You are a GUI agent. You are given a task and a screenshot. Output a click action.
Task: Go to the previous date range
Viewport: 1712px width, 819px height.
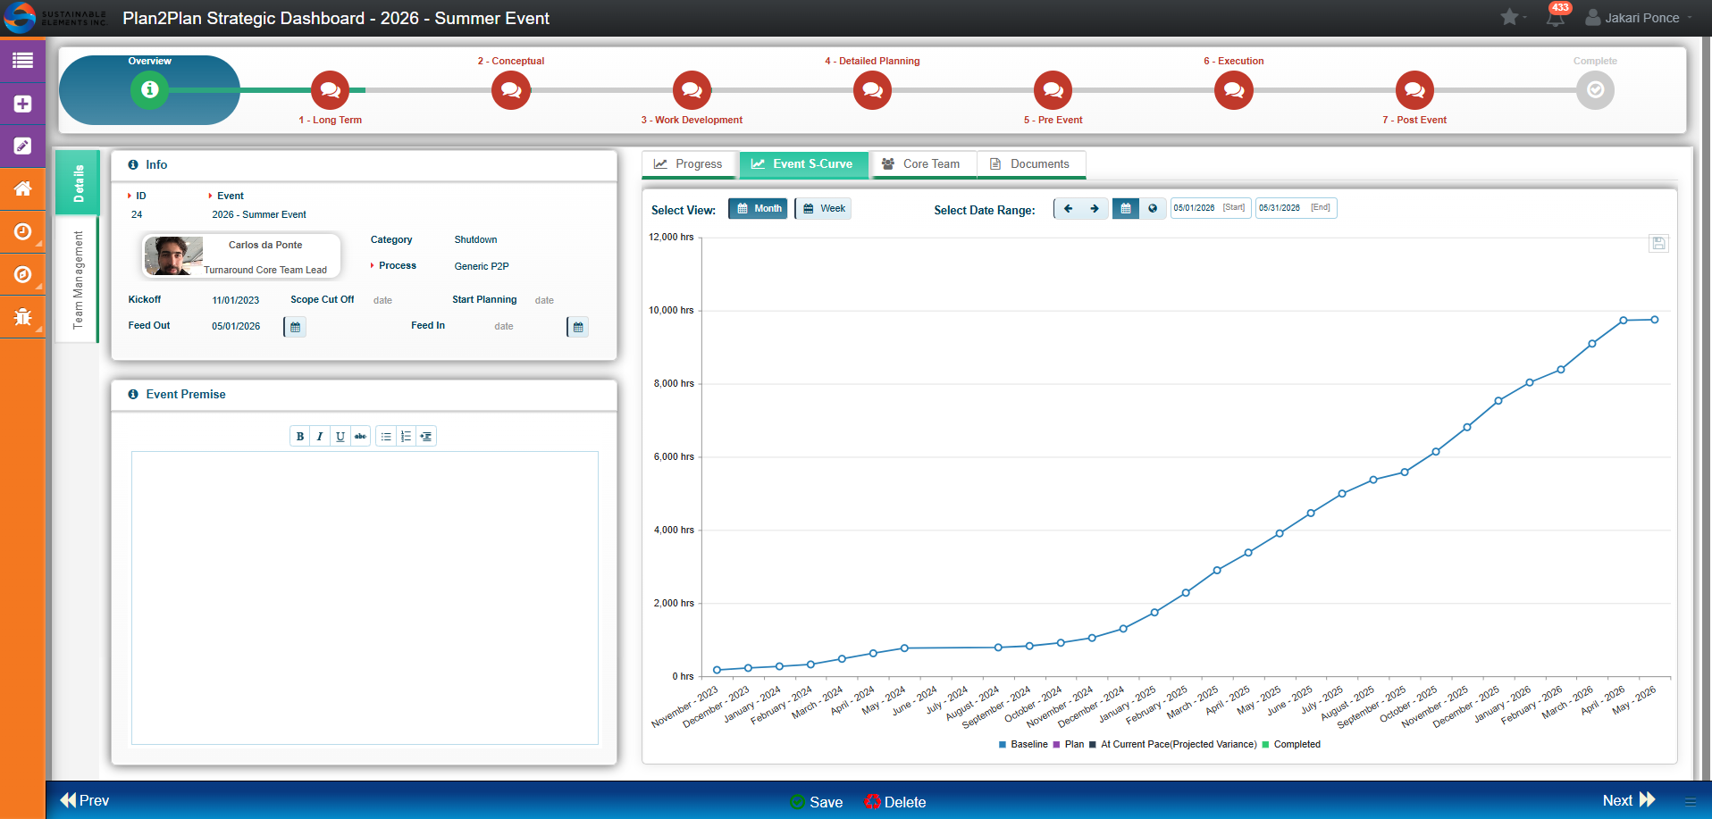tap(1068, 208)
